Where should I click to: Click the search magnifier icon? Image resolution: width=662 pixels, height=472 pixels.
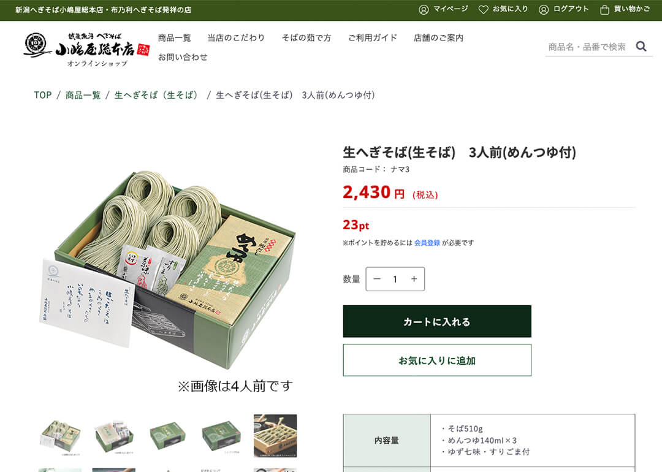point(641,46)
